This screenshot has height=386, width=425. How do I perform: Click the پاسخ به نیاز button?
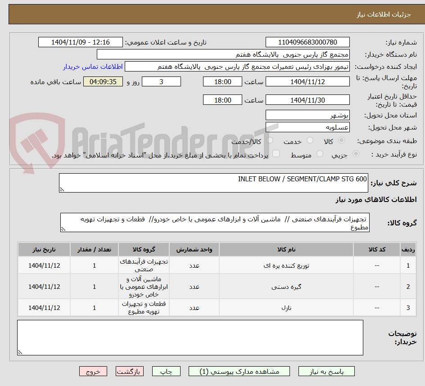coord(326,371)
